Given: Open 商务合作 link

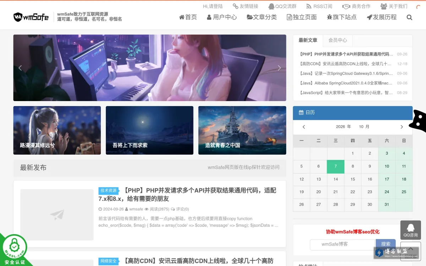Looking at the screenshot, I should [356, 6].
